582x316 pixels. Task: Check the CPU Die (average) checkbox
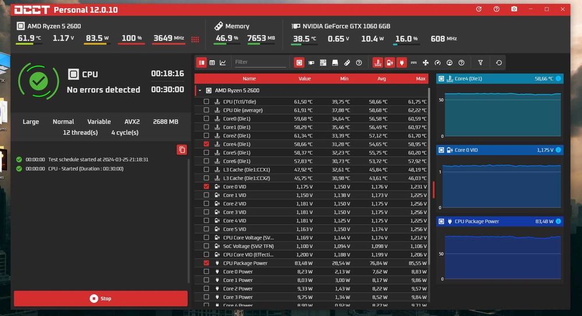pos(207,110)
